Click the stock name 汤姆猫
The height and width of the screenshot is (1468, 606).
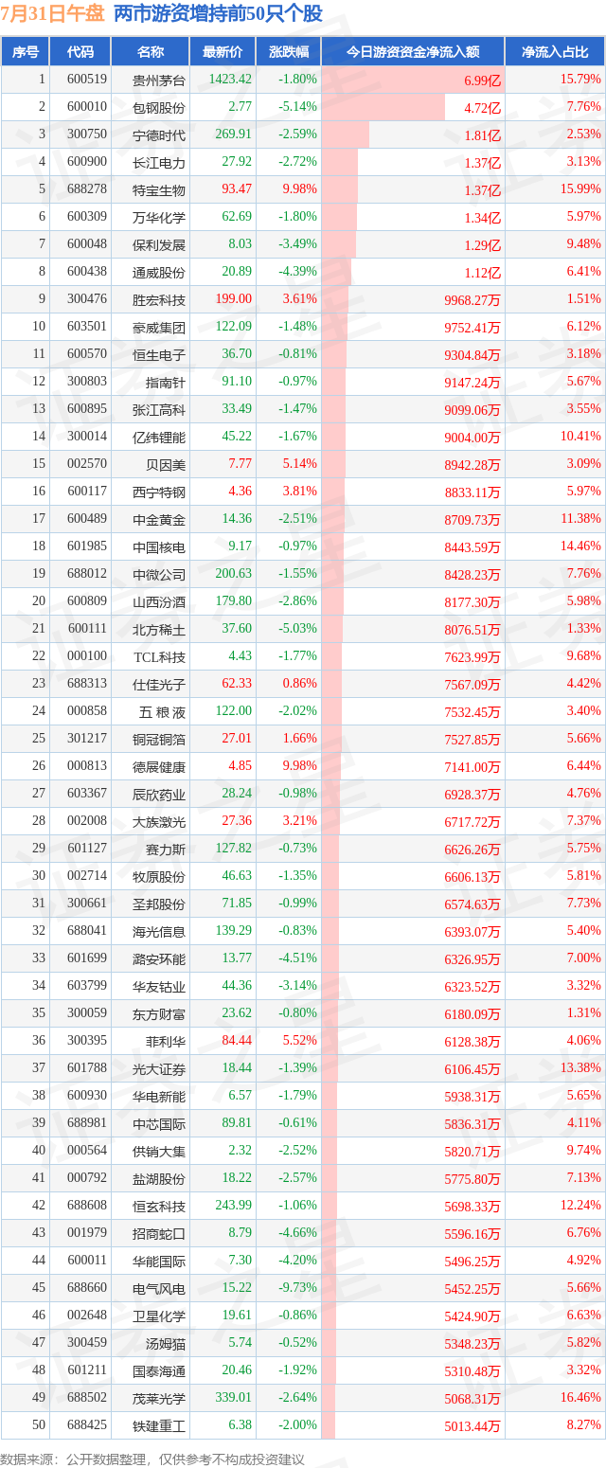[x=166, y=1343]
